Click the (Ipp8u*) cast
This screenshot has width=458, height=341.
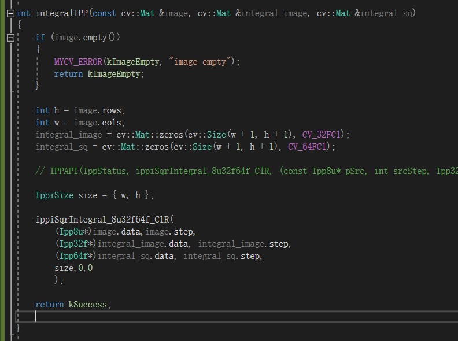[x=73, y=232]
